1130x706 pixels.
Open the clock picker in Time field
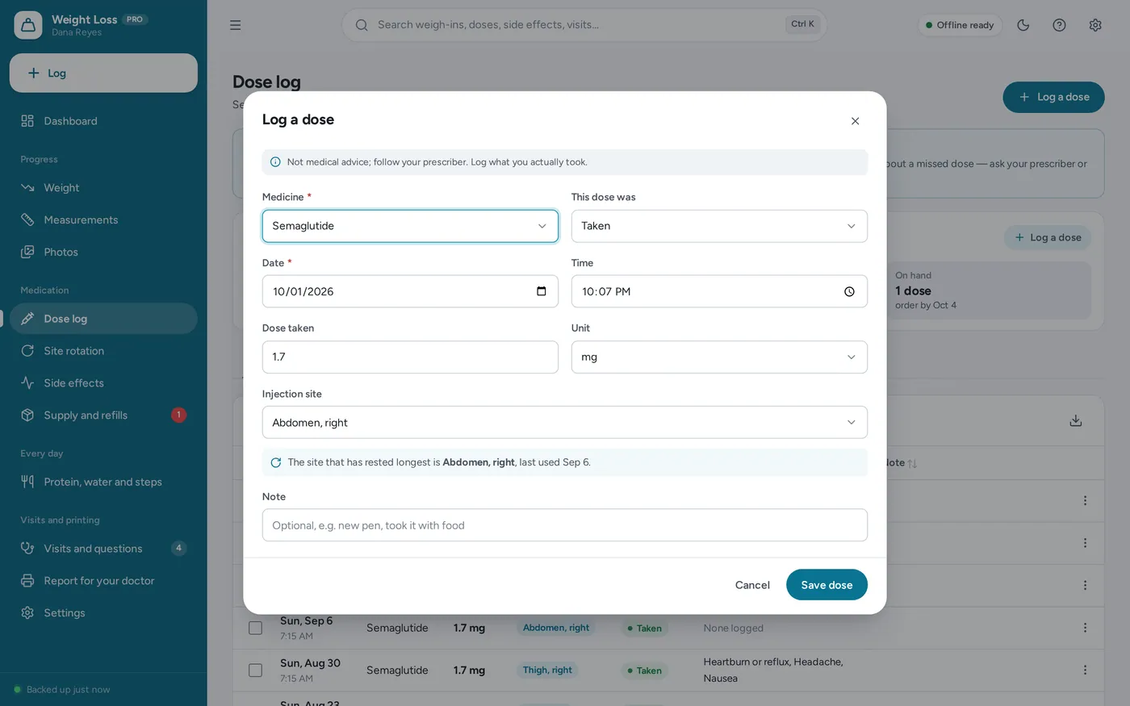coord(849,291)
